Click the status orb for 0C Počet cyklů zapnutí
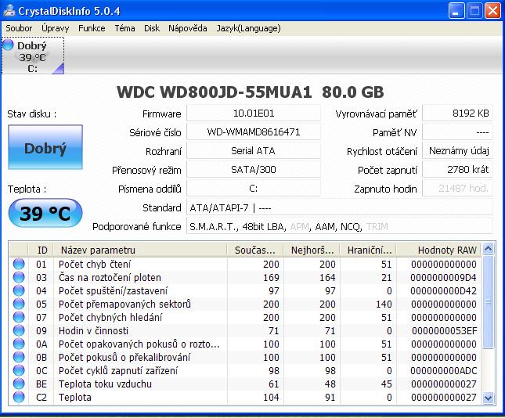Screen dimensions: 505x418 click(19, 370)
